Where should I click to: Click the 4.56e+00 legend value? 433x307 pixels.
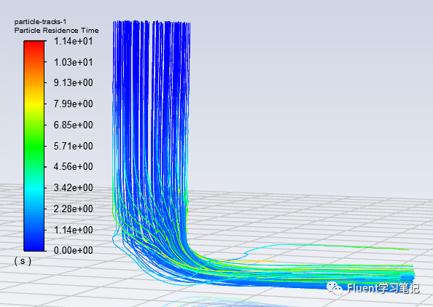tap(73, 166)
